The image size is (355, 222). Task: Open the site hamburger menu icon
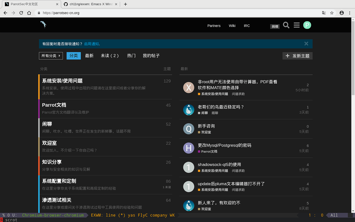pyautogui.click(x=296, y=25)
